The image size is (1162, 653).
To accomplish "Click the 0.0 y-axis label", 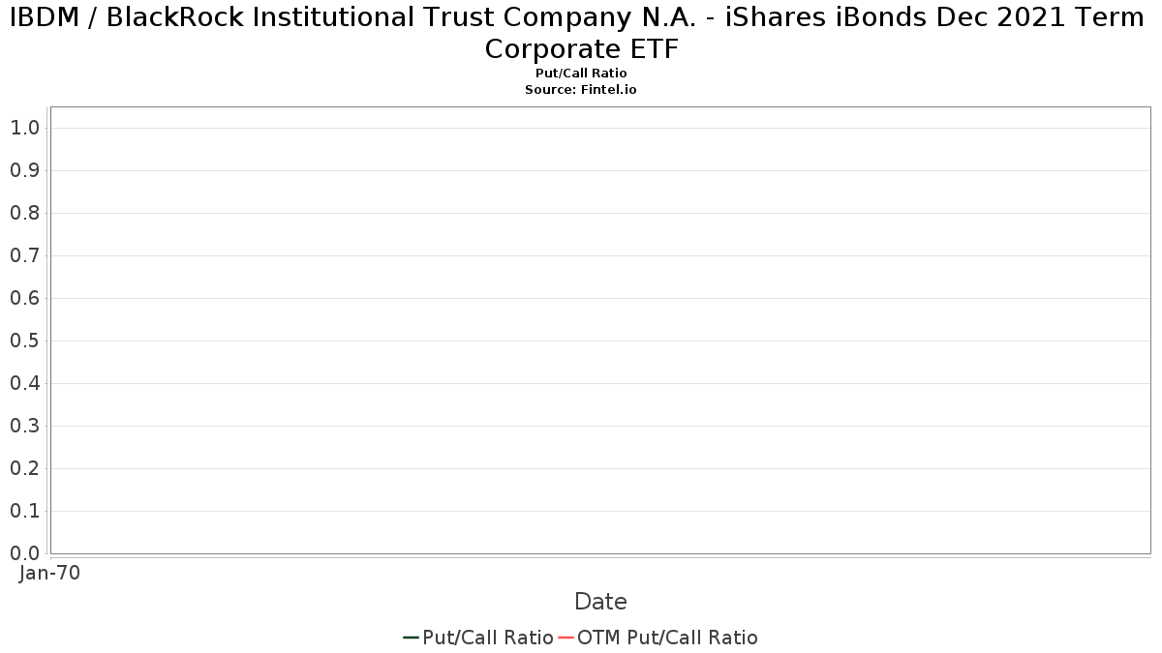I will pos(24,553).
